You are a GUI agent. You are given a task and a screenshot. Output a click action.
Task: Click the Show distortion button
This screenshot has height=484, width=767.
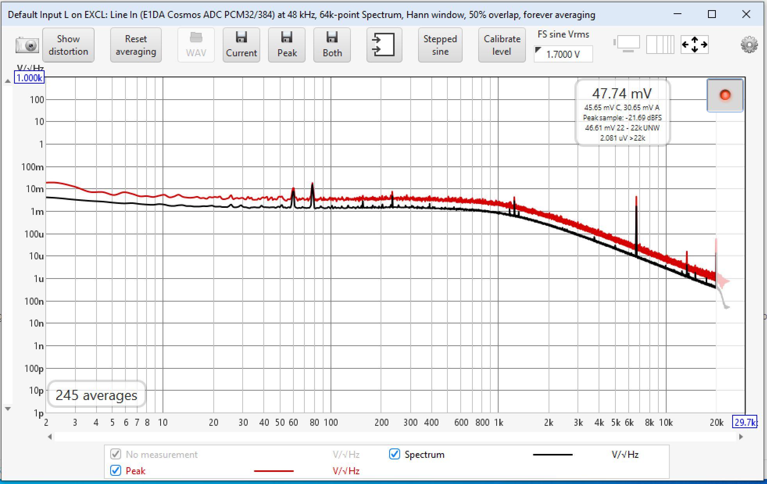(68, 45)
